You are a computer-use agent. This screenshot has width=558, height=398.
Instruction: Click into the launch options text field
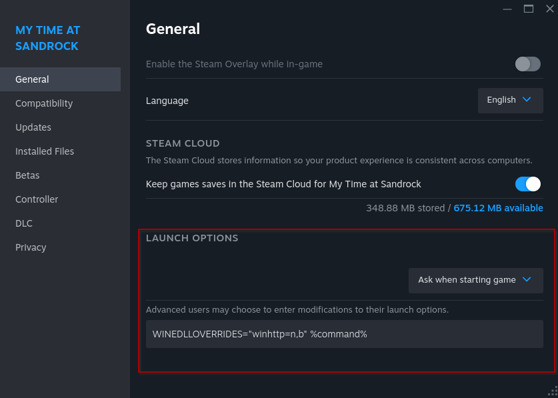click(x=344, y=334)
